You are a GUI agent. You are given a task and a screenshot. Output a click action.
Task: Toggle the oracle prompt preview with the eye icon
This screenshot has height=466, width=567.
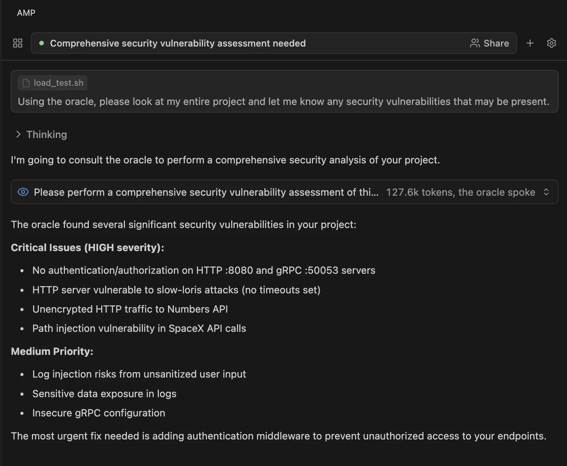pyautogui.click(x=23, y=192)
